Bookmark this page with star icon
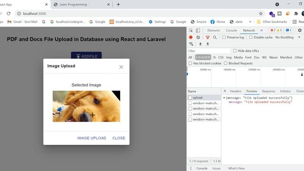Viewport: 304px width, 171px height. [261, 14]
